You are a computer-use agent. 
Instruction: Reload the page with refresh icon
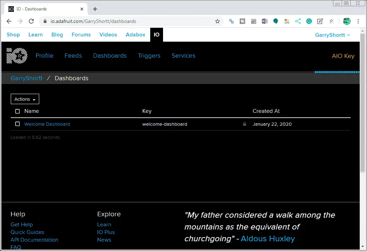point(31,21)
